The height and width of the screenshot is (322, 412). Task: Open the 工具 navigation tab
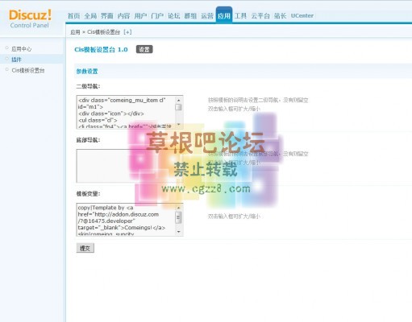point(240,16)
